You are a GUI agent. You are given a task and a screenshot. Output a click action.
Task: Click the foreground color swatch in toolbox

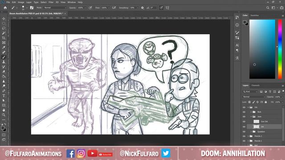3,128
